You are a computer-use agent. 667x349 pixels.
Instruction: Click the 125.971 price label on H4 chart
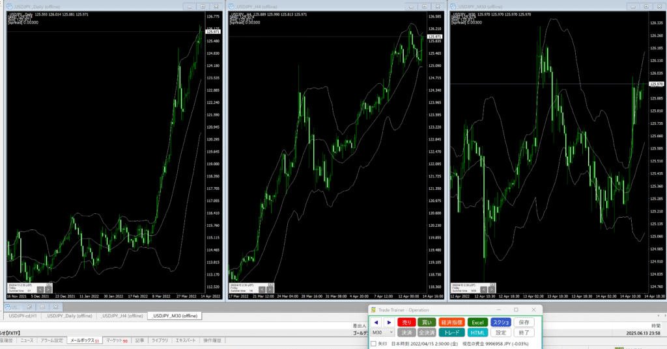(x=434, y=36)
